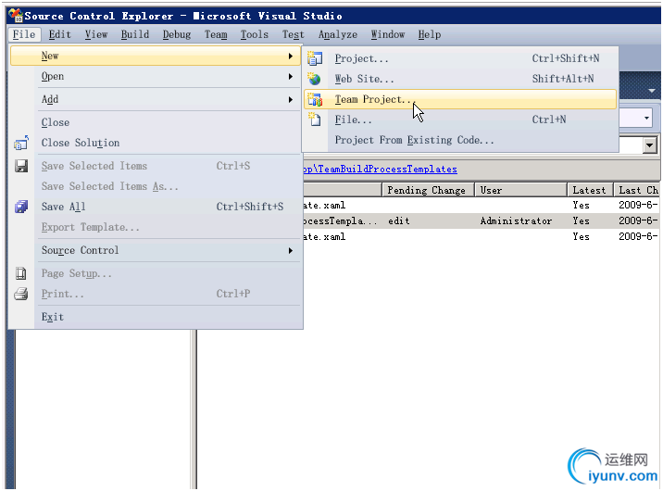Click the Save All icon
663x491 pixels.
pyautogui.click(x=21, y=207)
